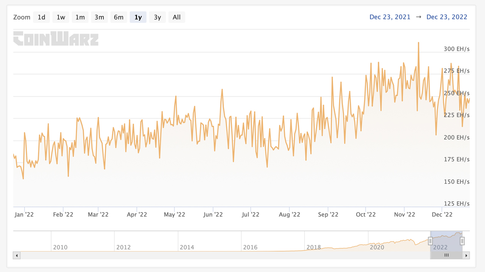The height and width of the screenshot is (272, 485).
Task: Edit the end date Dec 23, 2022
Action: tap(447, 17)
